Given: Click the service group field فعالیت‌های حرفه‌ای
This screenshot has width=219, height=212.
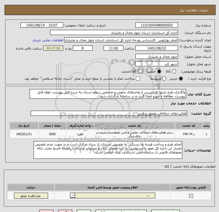Looking at the screenshot, I should coord(109,113).
